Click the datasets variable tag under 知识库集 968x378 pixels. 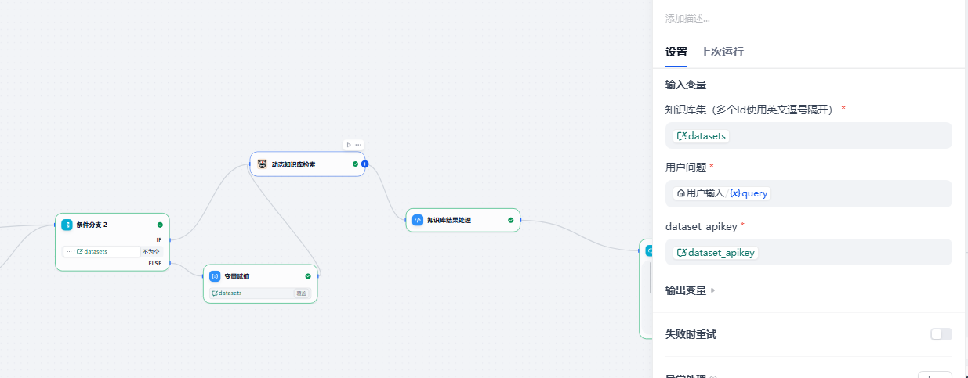[x=702, y=136]
